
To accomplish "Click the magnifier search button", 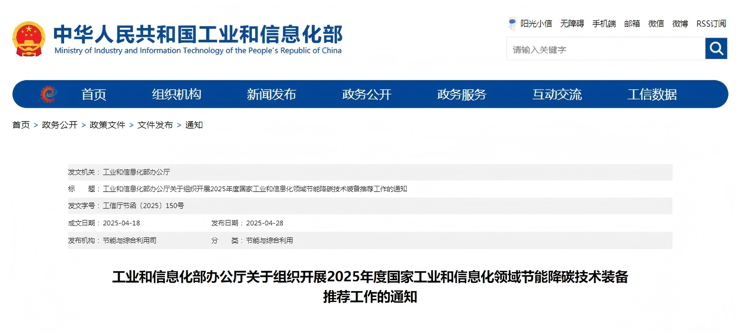I will [x=716, y=49].
